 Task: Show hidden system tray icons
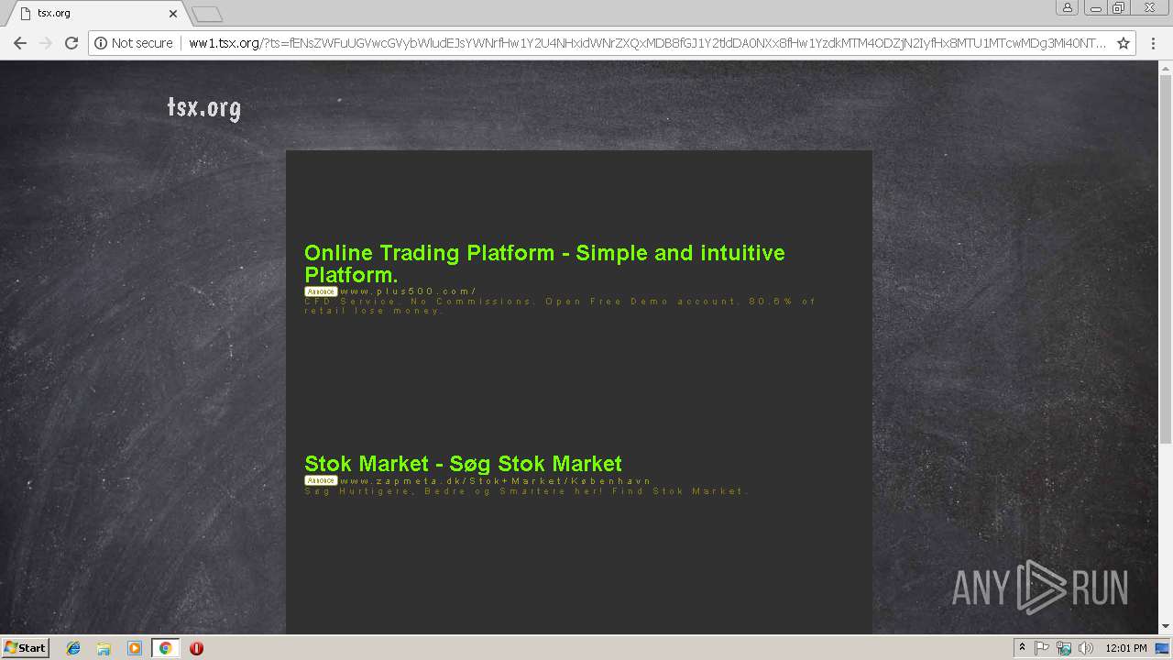point(1023,648)
